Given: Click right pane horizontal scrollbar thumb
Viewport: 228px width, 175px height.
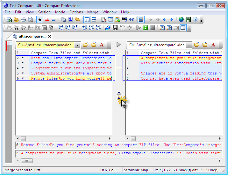Looking at the screenshot, I should click(133, 138).
